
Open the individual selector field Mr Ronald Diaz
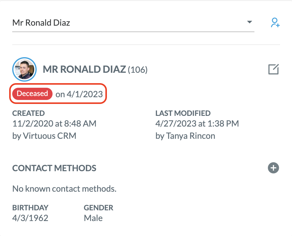tap(133, 23)
